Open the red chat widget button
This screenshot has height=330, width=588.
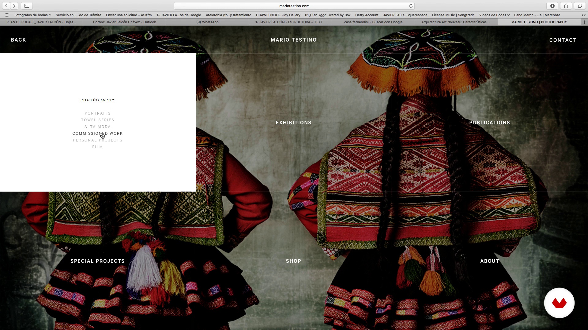559,303
